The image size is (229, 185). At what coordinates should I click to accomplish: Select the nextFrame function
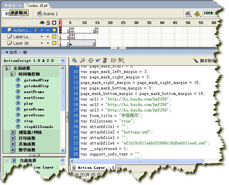(x=34, y=92)
